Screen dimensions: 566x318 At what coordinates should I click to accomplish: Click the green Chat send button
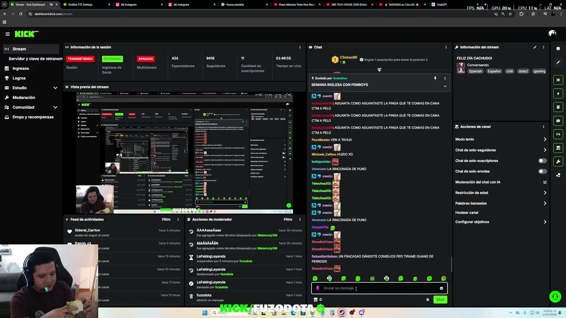pyautogui.click(x=440, y=299)
